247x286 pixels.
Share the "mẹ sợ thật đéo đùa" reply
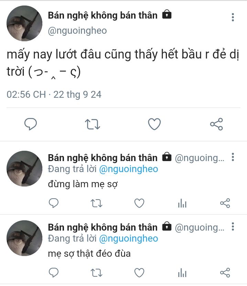click(225, 273)
